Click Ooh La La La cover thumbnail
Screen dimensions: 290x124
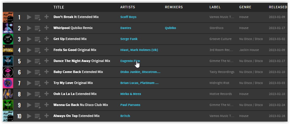tap(8, 94)
